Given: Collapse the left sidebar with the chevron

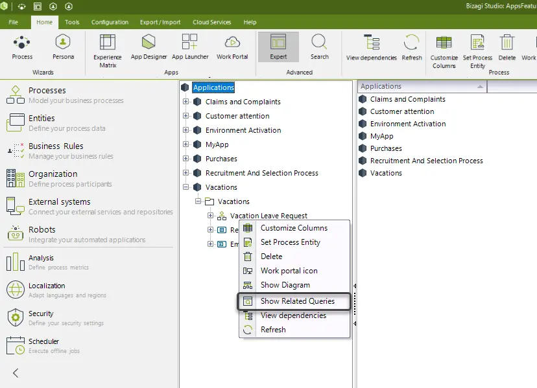Looking at the screenshot, I should point(16,372).
